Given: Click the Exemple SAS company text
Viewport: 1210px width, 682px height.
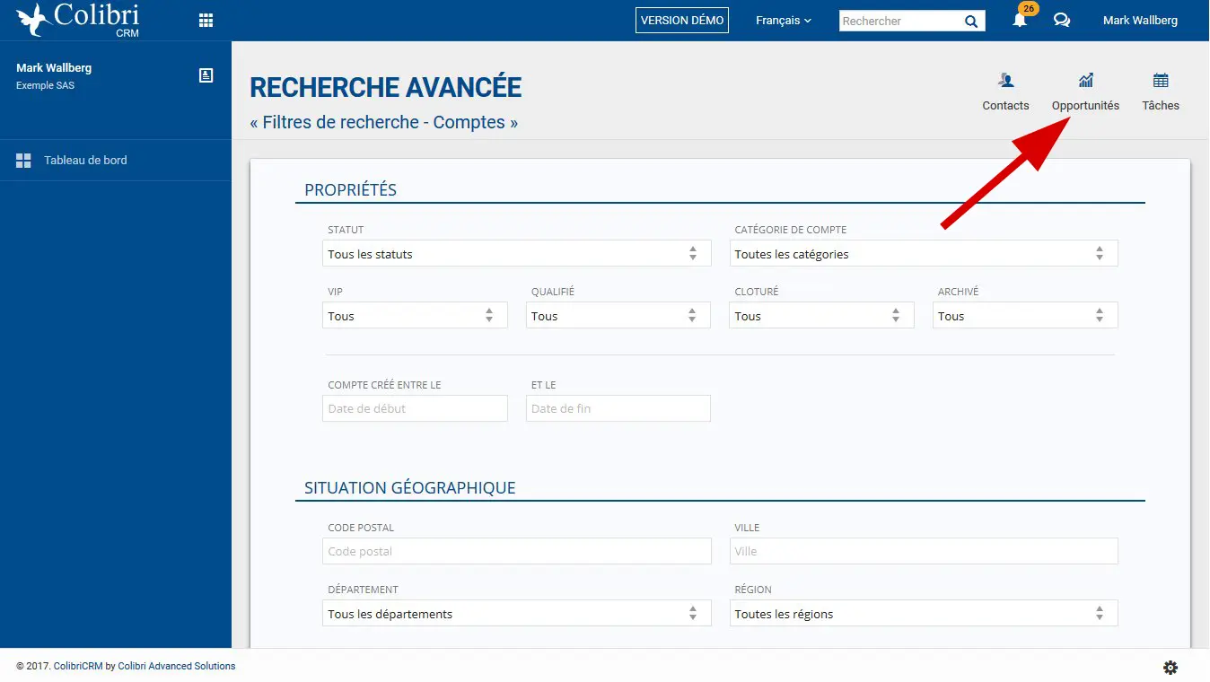Looking at the screenshot, I should [45, 86].
